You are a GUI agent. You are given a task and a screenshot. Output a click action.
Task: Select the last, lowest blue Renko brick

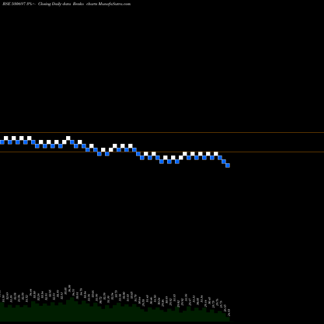[227, 165]
